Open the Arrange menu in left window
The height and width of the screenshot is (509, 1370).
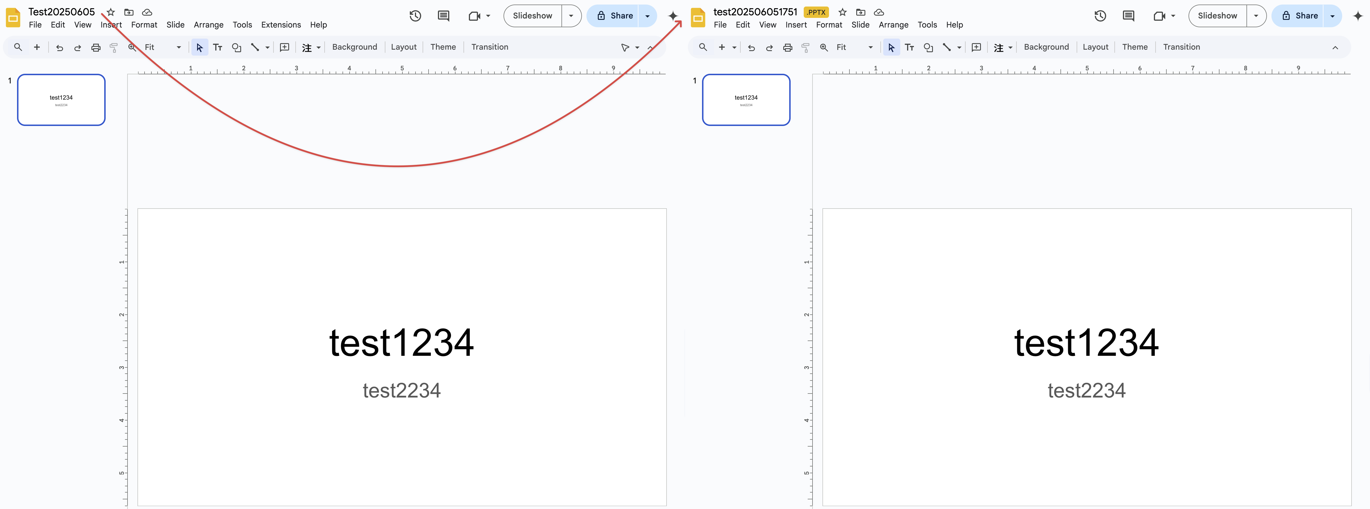(208, 25)
